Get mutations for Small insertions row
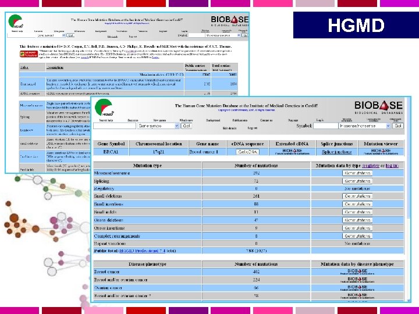The image size is (419, 314). (357, 204)
